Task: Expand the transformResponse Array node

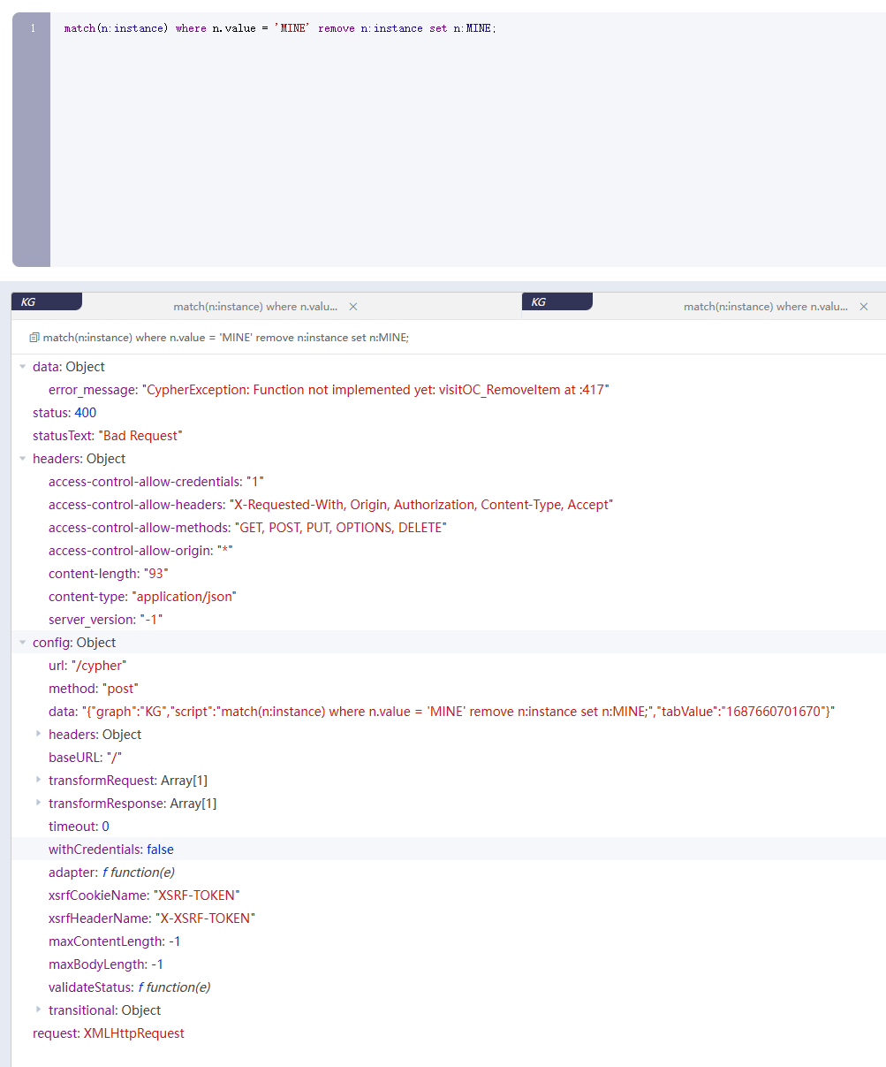Action: pyautogui.click(x=37, y=803)
